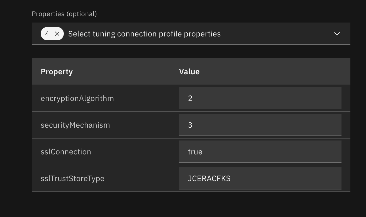
Task: Click the encryptionAlgorithm value input
Action: tap(260, 98)
